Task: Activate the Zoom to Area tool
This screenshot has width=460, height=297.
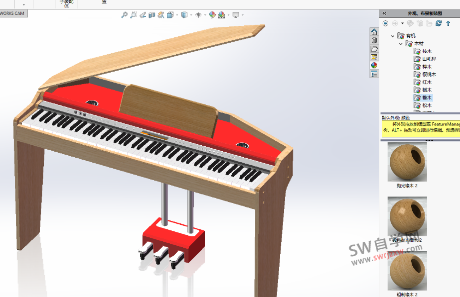Action: pos(133,15)
